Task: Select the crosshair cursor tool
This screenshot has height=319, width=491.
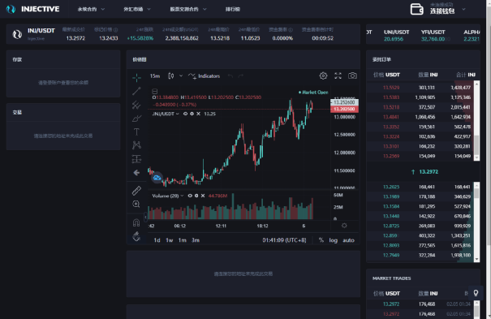Action: [x=136, y=78]
